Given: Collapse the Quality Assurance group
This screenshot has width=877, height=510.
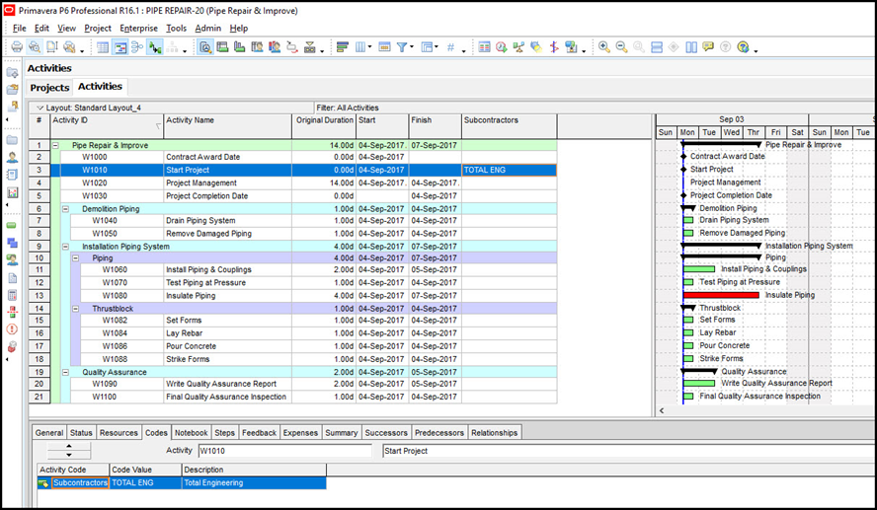Looking at the screenshot, I should [x=65, y=372].
